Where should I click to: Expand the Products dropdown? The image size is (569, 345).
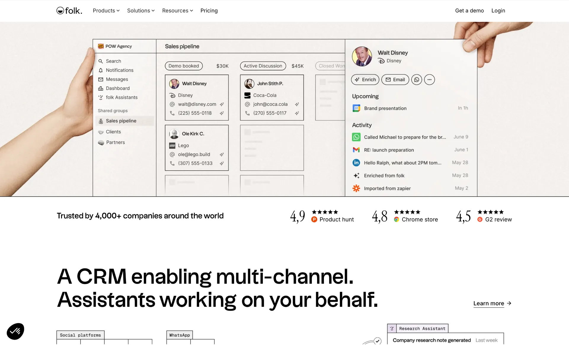pos(106,11)
